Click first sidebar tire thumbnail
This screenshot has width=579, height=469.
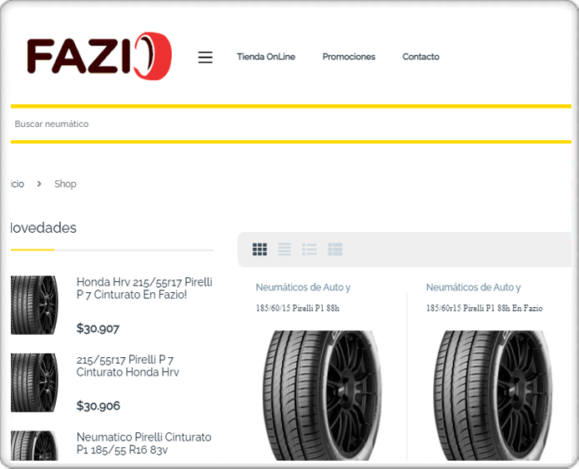pyautogui.click(x=34, y=305)
